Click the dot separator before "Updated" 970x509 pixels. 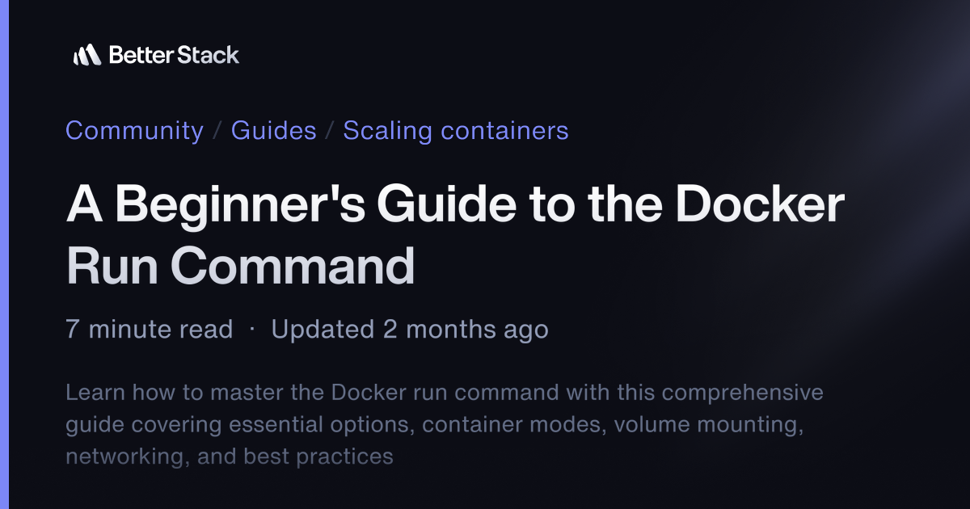[x=252, y=330]
